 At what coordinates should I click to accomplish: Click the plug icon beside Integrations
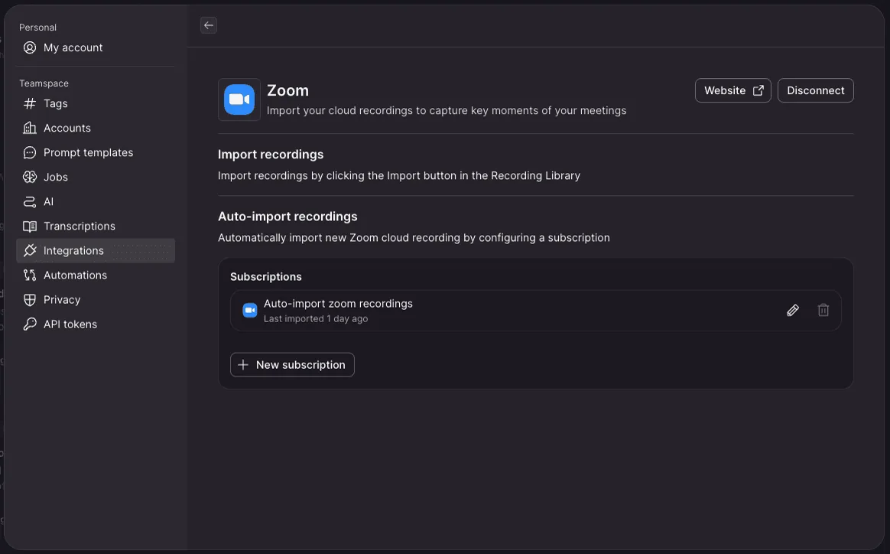click(x=30, y=250)
